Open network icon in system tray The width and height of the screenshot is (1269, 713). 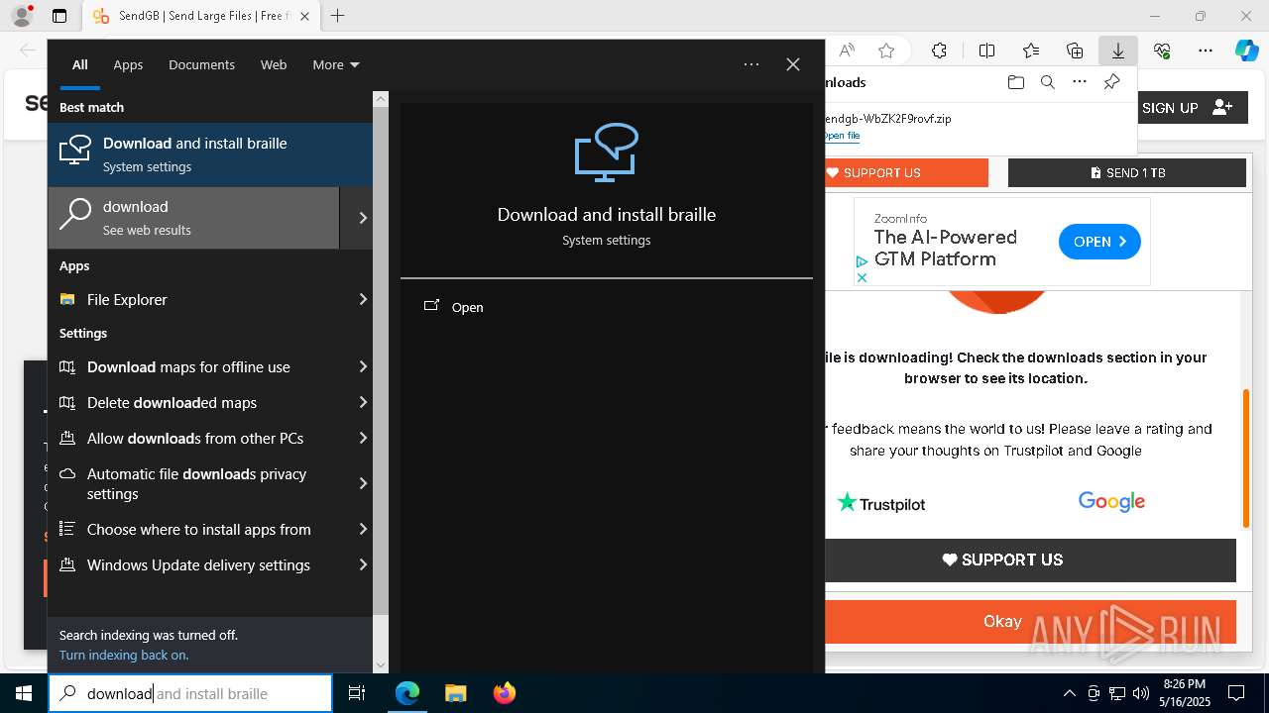1117,693
